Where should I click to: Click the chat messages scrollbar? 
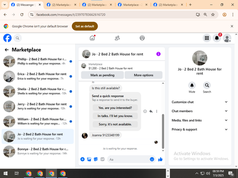tap(163, 131)
